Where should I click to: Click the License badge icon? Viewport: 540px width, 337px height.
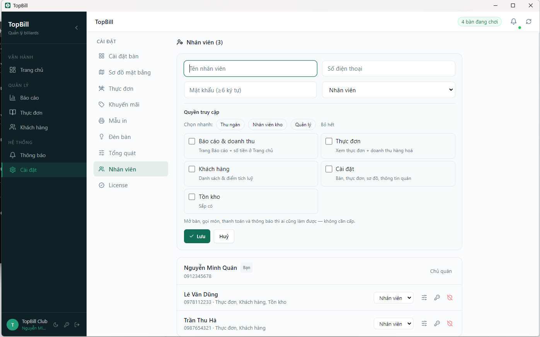pos(102,185)
